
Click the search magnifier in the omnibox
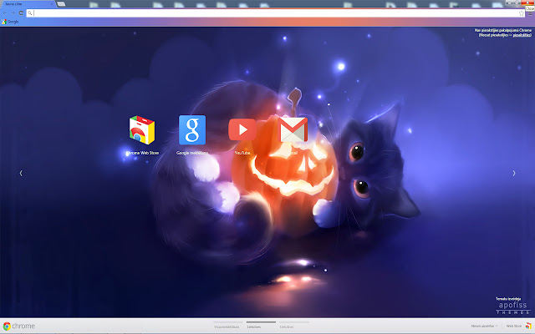click(30, 13)
